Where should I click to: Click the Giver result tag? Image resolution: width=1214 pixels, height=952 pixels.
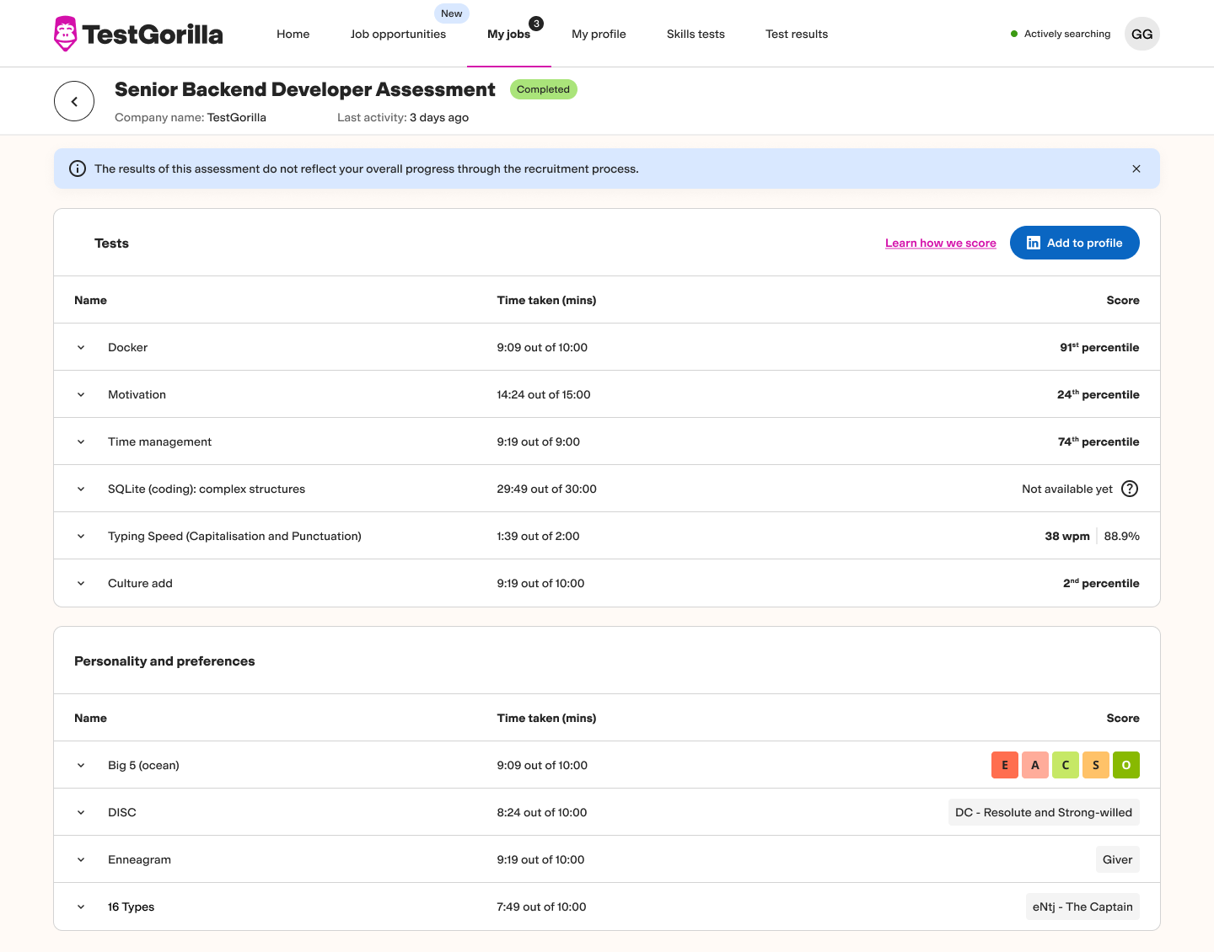pos(1118,859)
